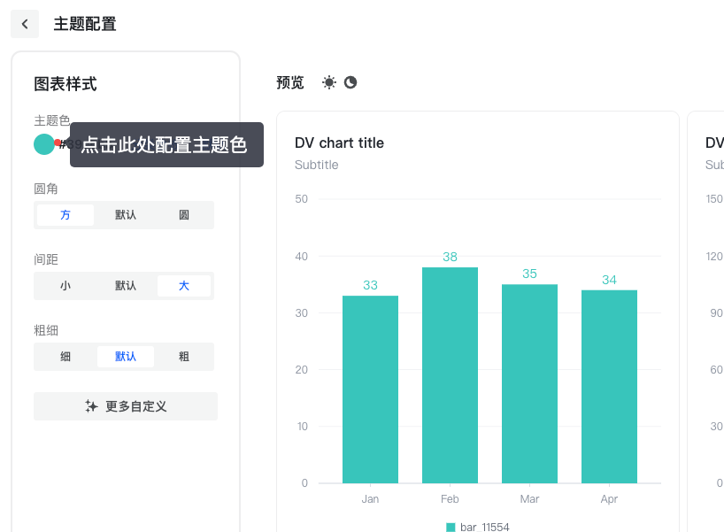Switch preview to light mode sun icon
Image resolution: width=724 pixels, height=532 pixels.
[x=329, y=82]
